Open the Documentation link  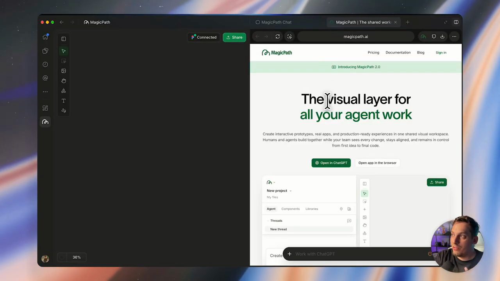pyautogui.click(x=398, y=53)
